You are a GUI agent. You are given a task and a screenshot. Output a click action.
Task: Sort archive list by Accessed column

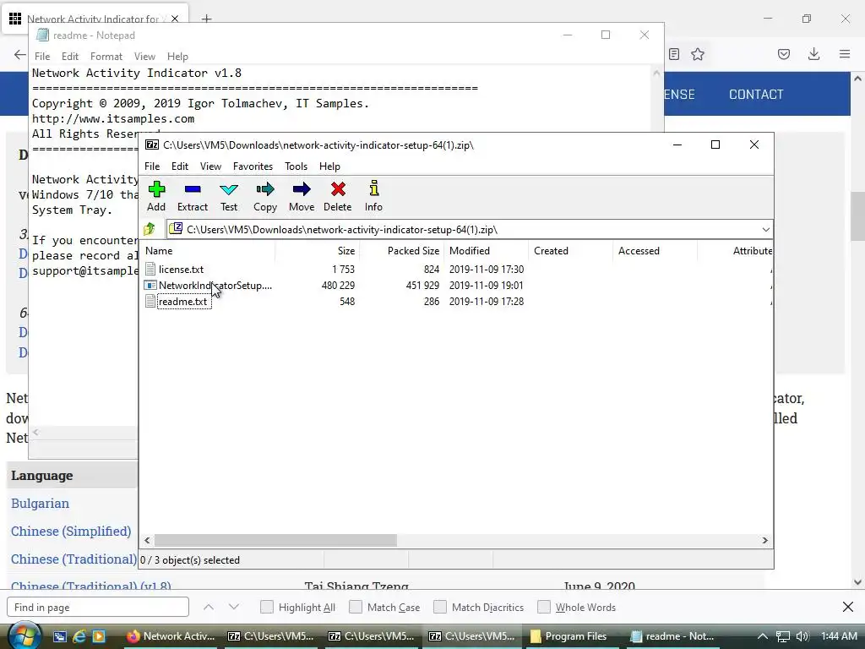coord(655,250)
